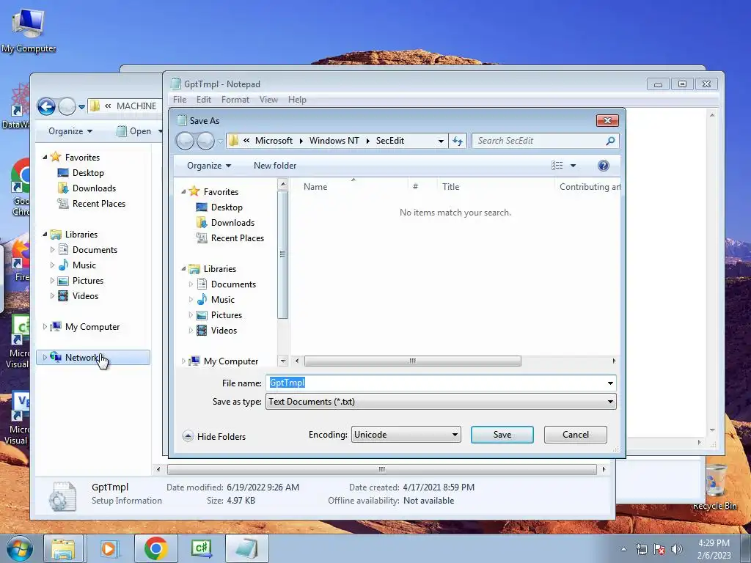Click the Explorer window forward arrow button
The image size is (751, 563).
click(x=67, y=106)
